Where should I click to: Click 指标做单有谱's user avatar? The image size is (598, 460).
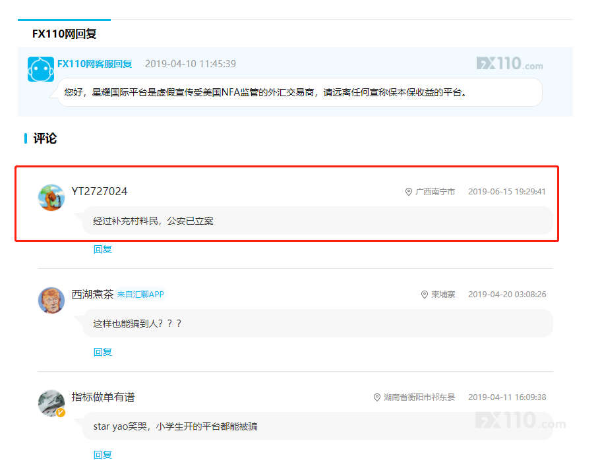[51, 403]
